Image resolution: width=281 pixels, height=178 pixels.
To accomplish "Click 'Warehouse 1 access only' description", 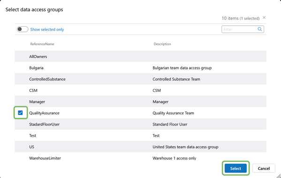I will pos(175,158).
